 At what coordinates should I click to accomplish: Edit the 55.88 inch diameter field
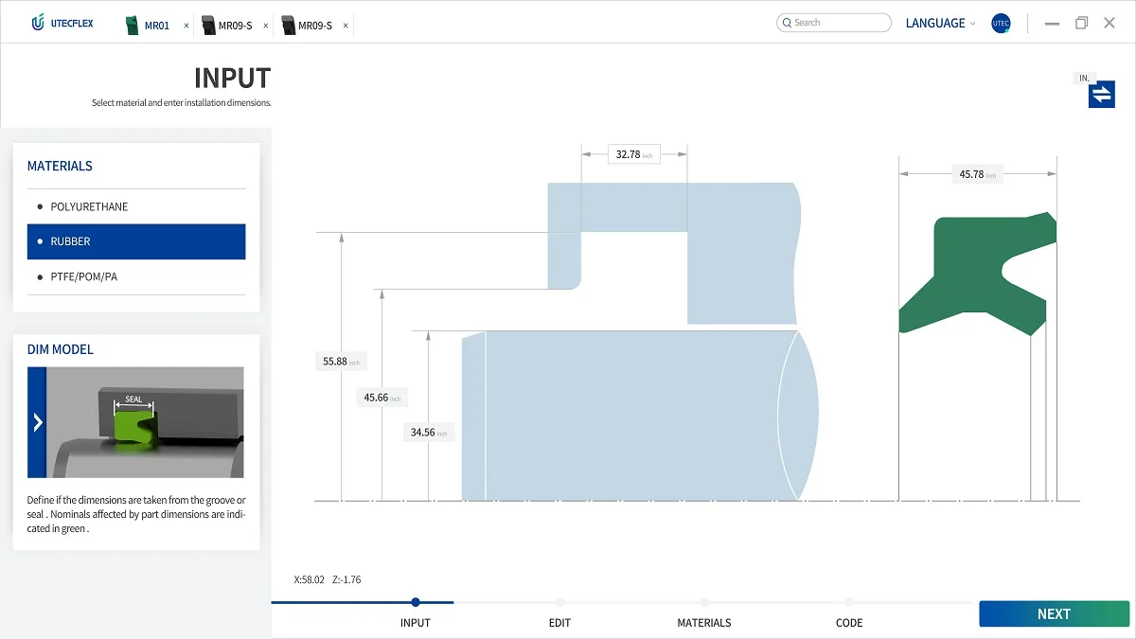point(340,361)
